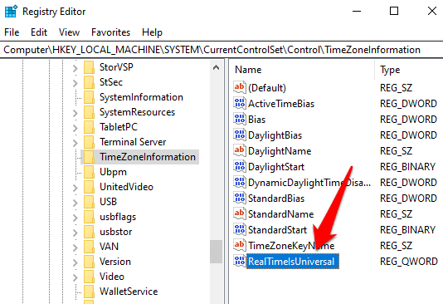
Task: Click the Registry Editor app icon in title bar
Action: (12, 12)
